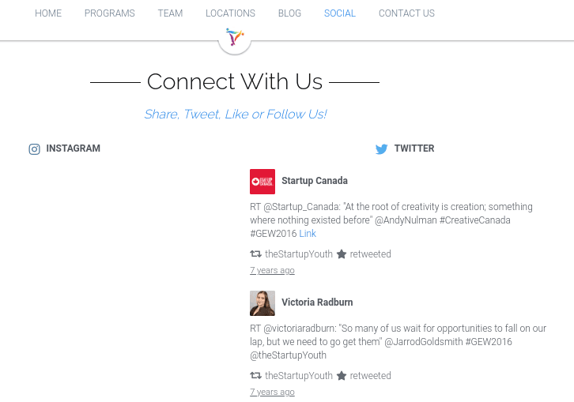Click the colorful logo below the navigation
This screenshot has height=402, width=574.
point(235,37)
